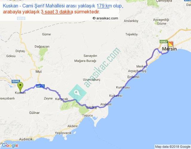Click the Google logo
191x149 pixels.
click(10, 145)
